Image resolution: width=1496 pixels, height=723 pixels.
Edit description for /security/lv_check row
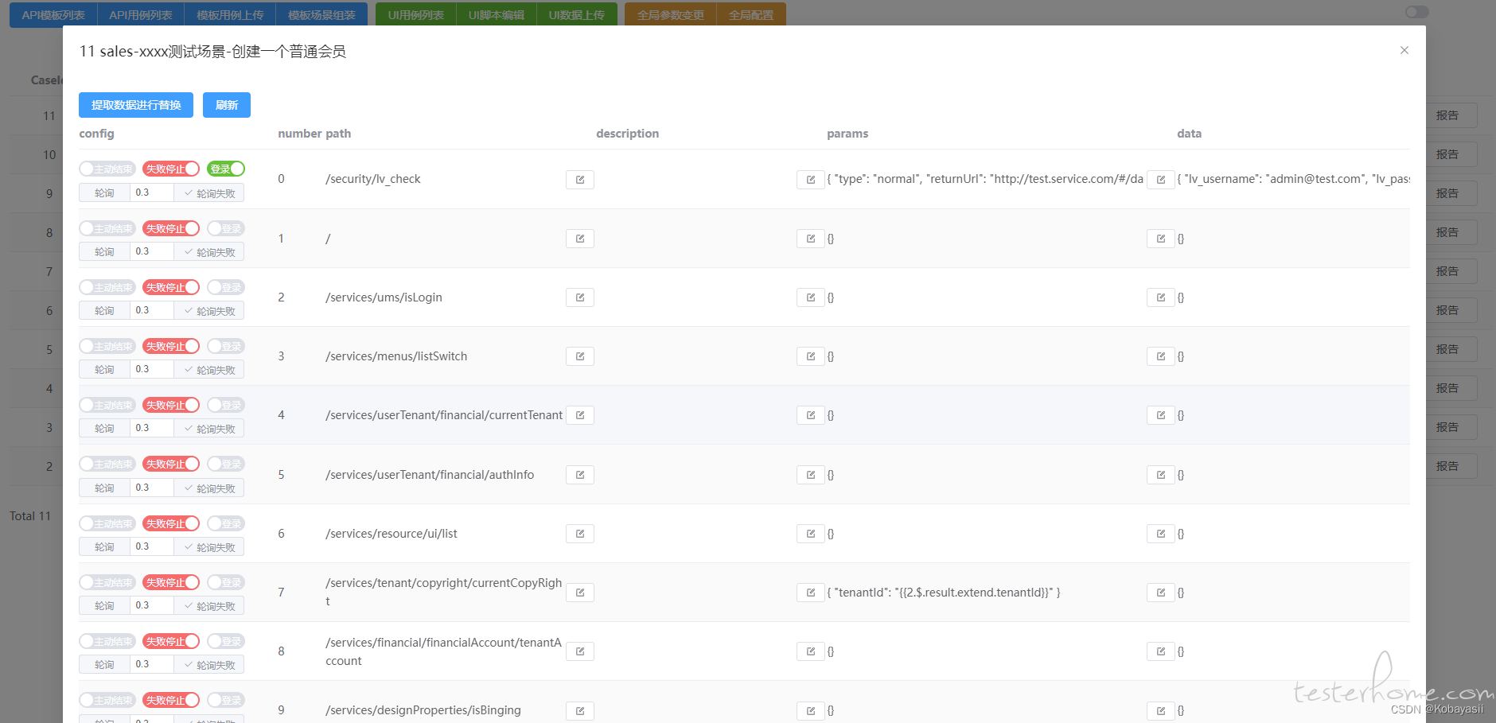point(579,180)
